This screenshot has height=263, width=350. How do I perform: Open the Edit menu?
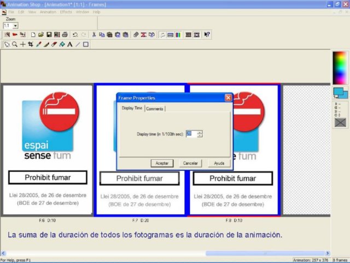[21, 12]
